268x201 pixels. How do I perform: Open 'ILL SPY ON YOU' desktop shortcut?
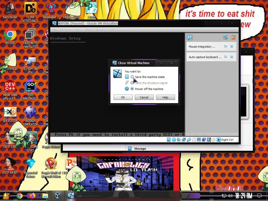[30, 65]
